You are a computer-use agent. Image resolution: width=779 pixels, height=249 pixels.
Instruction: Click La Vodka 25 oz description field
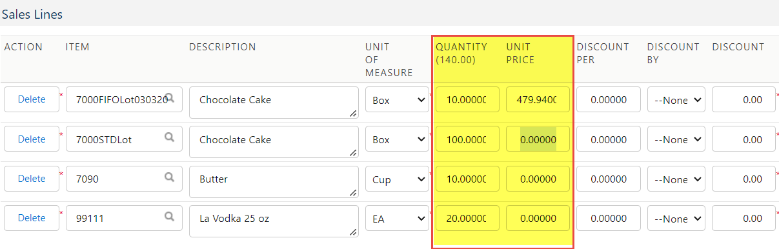coord(274,221)
